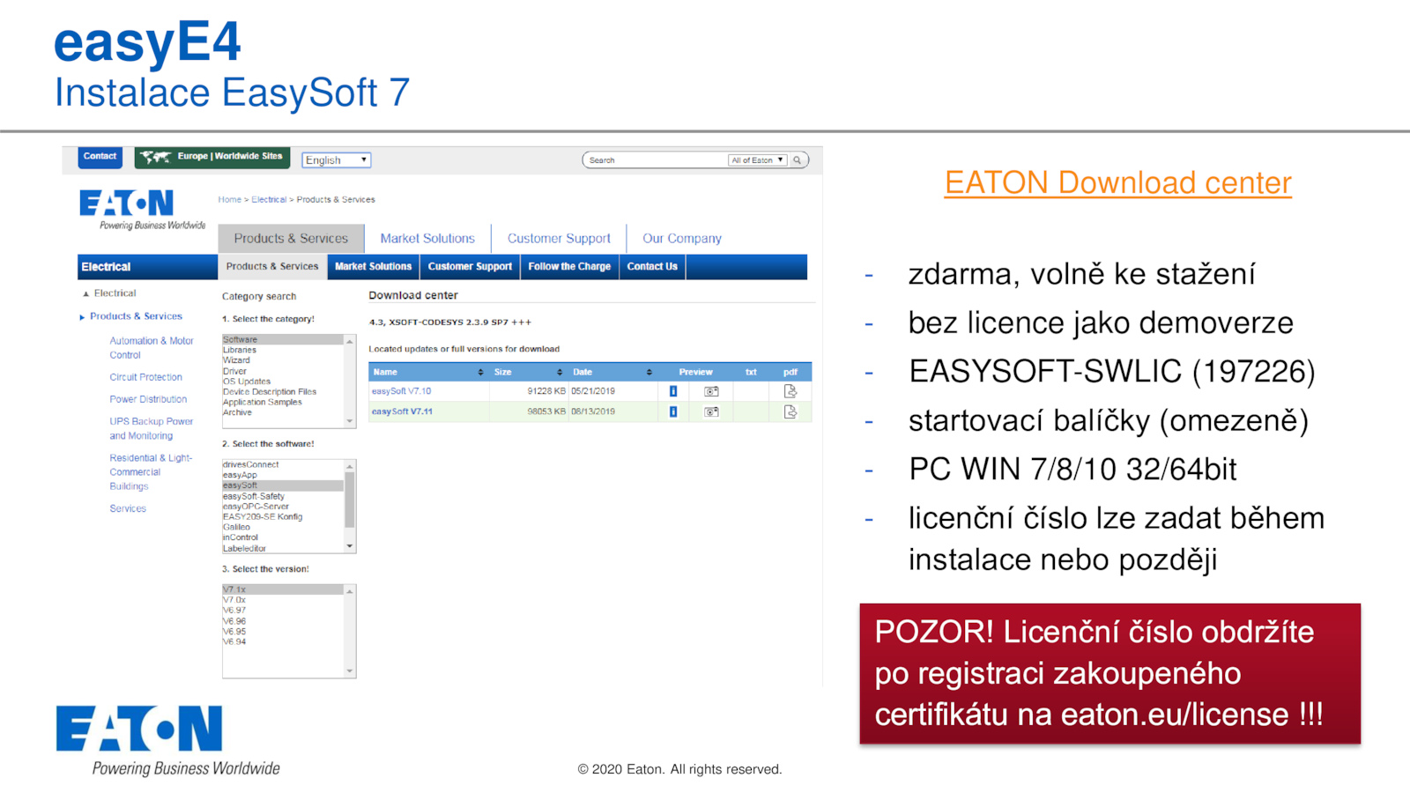This screenshot has height=793, width=1410.
Task: Select V6.97 in version list
Action: point(234,611)
